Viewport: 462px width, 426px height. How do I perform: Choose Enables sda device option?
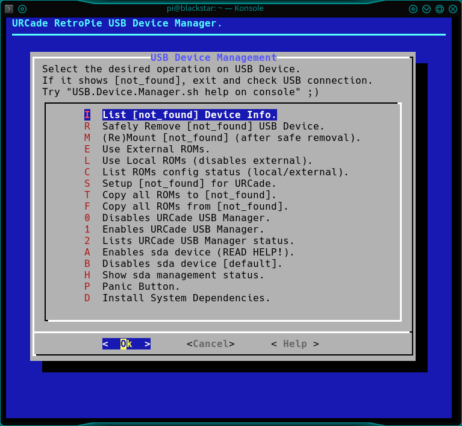(198, 252)
